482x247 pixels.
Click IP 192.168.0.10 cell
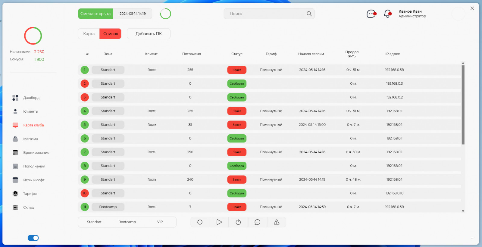[x=394, y=193]
